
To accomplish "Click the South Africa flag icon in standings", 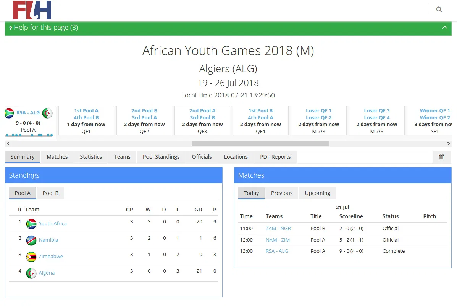I will tap(31, 224).
